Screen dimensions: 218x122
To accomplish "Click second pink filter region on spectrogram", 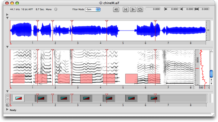I will (x=41, y=78).
